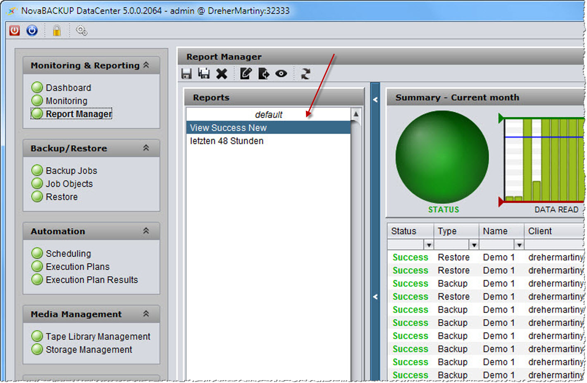
Task: Click the green bullet beside Backup Jobs
Action: point(37,170)
